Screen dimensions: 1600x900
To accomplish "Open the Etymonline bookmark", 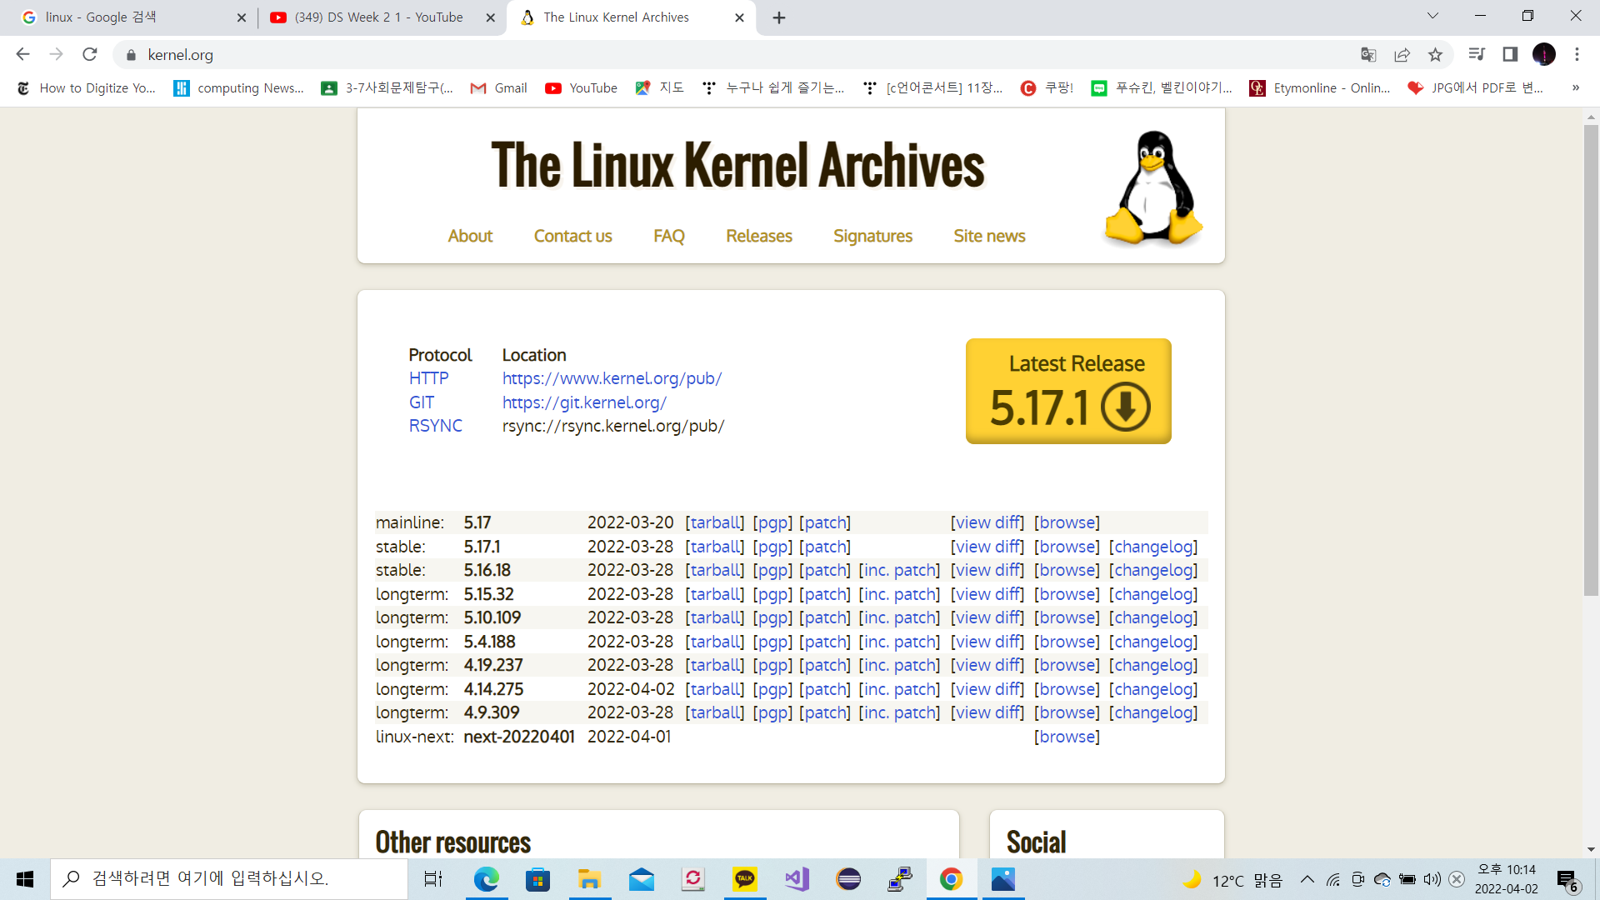I will (x=1319, y=87).
